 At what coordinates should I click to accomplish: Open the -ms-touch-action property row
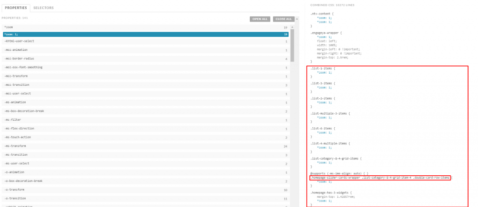(x=145, y=138)
